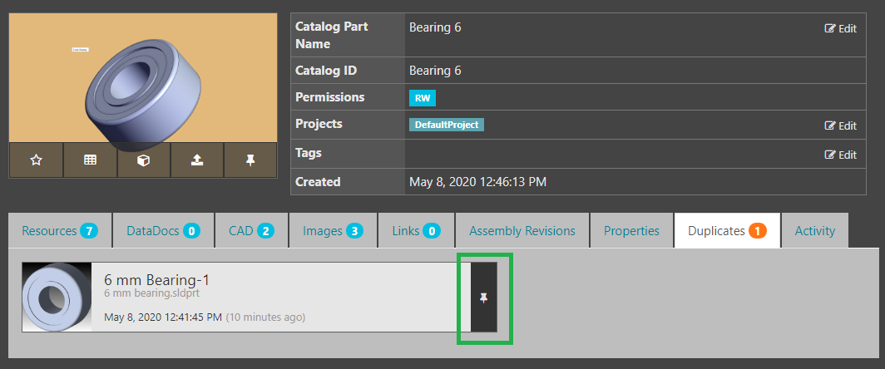Show the Assembly Revisions tab
The width and height of the screenshot is (885, 369).
click(x=522, y=230)
